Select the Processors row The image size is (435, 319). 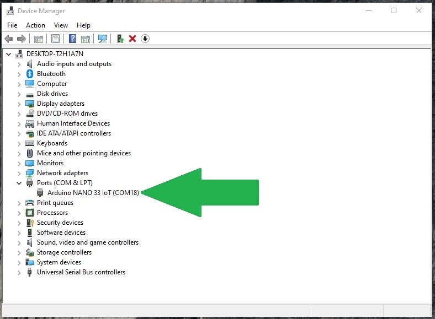[x=52, y=213]
